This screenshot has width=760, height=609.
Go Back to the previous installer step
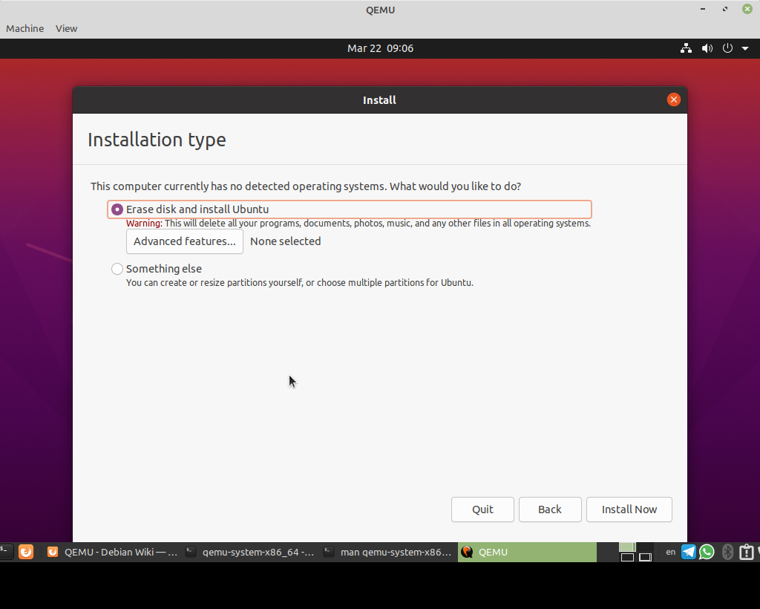[x=550, y=509]
